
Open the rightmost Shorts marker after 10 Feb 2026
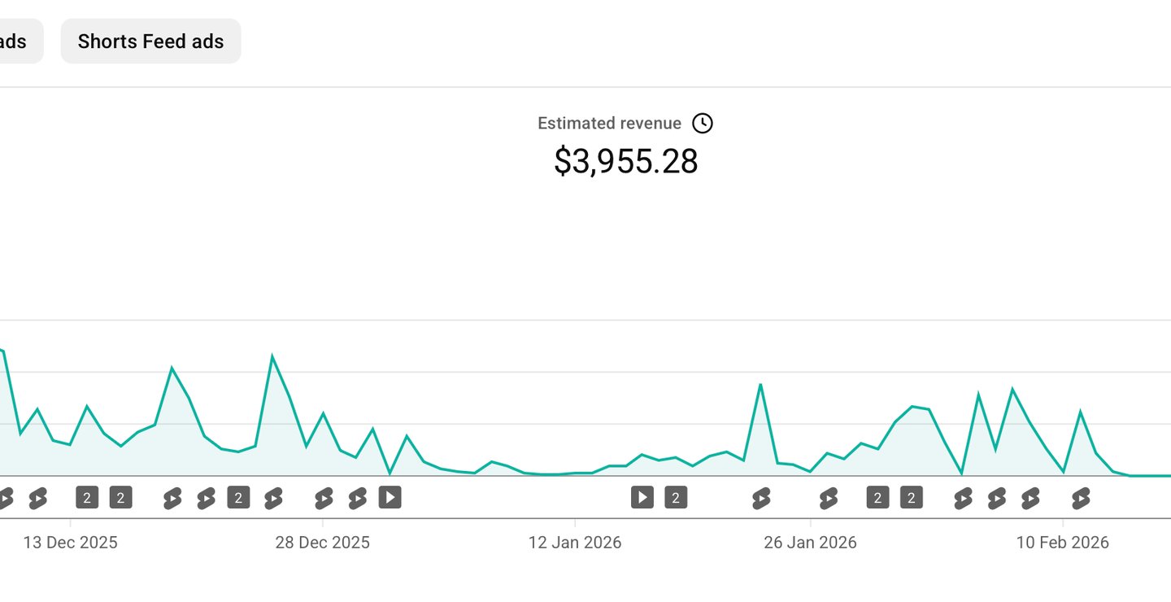coord(1081,498)
